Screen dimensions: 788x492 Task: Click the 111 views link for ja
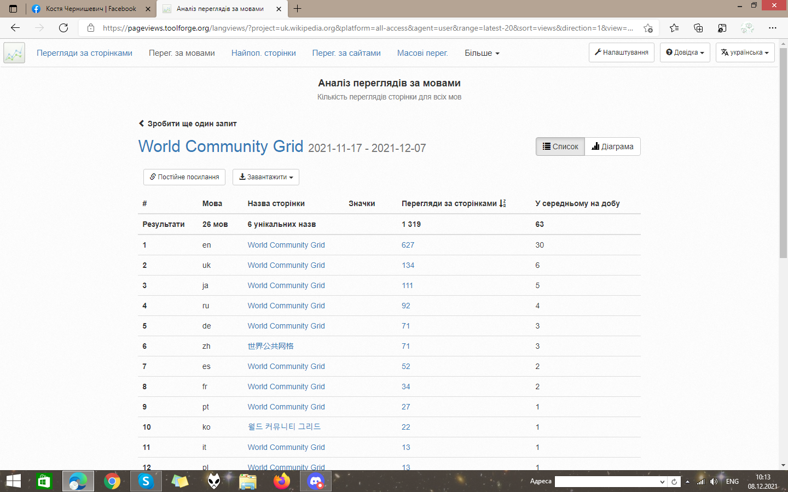point(407,285)
